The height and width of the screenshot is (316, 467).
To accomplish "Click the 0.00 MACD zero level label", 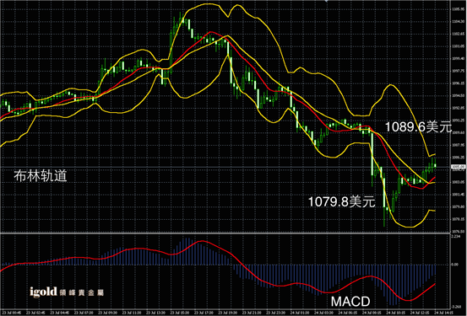I will pos(456,265).
